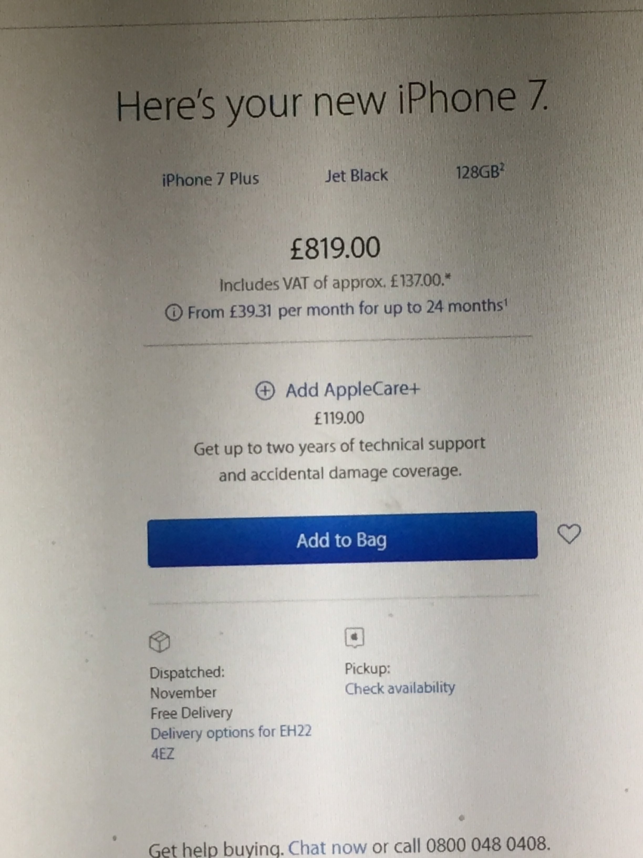Select the iPhone 7 Plus model option
The width and height of the screenshot is (643, 858).
210,179
